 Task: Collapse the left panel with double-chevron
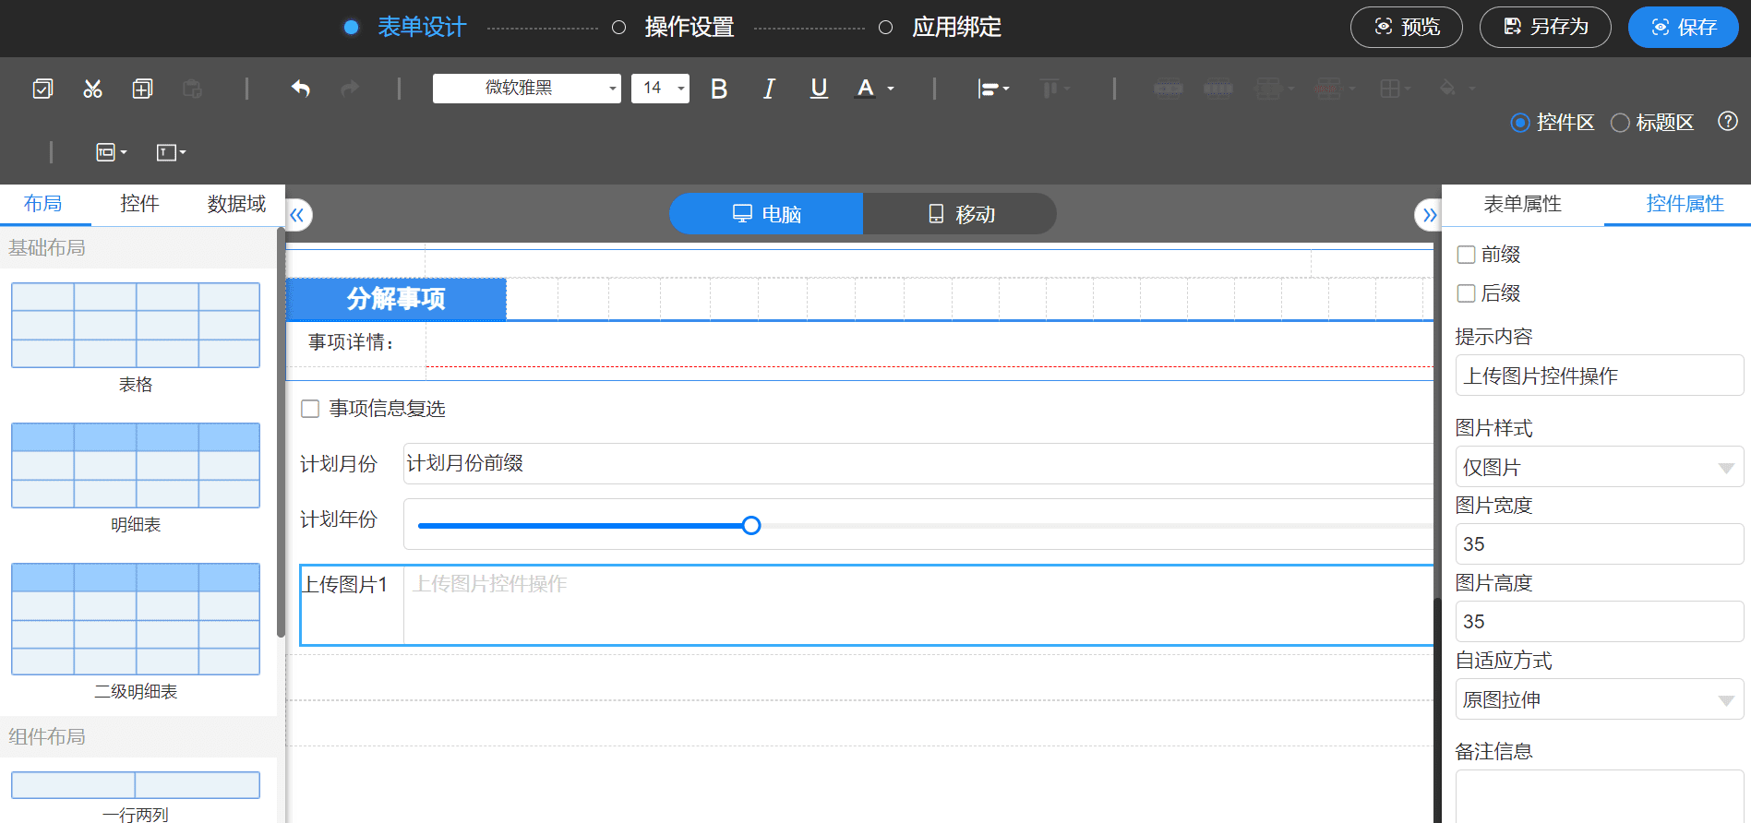[x=297, y=216]
